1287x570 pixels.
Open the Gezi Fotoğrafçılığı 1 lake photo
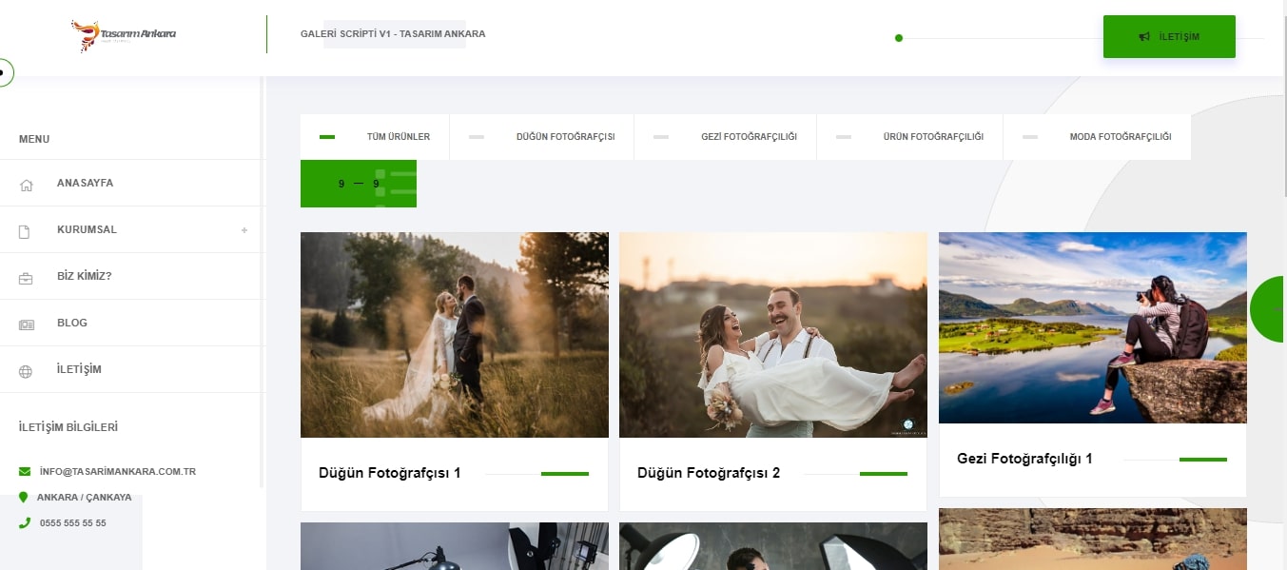1093,327
